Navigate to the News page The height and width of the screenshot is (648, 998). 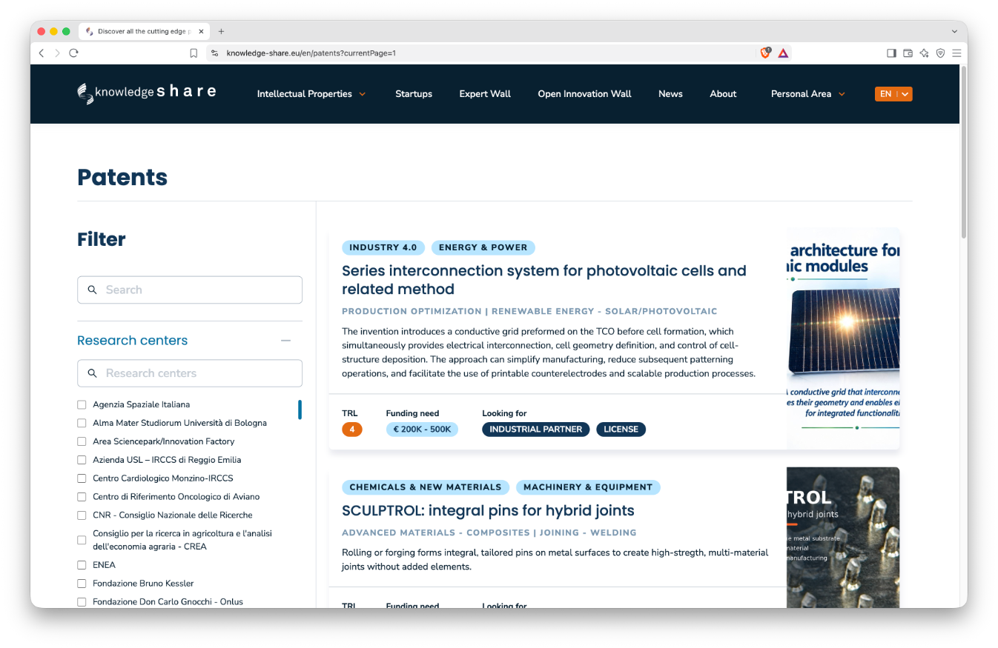point(670,94)
